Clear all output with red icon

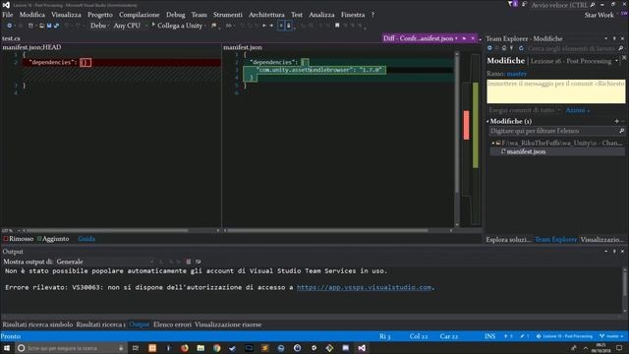(x=189, y=262)
